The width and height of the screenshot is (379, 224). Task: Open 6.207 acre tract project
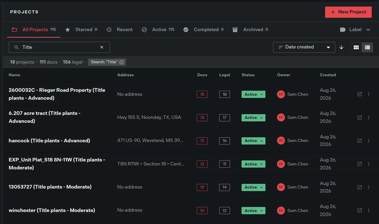point(45,117)
